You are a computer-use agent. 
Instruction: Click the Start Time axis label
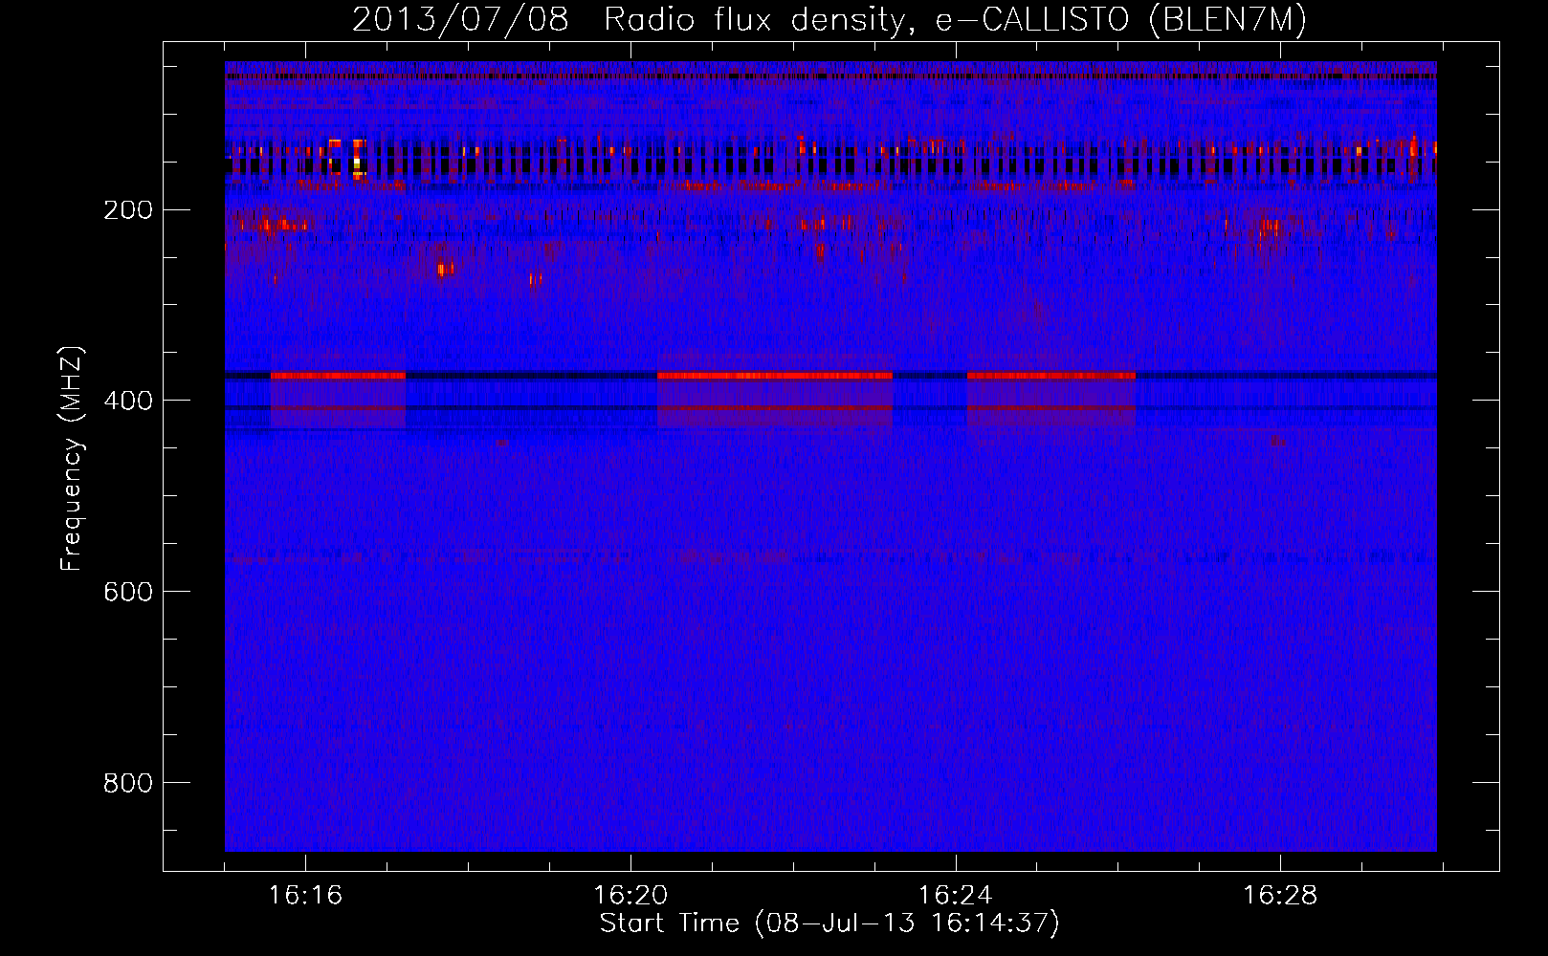point(829,923)
